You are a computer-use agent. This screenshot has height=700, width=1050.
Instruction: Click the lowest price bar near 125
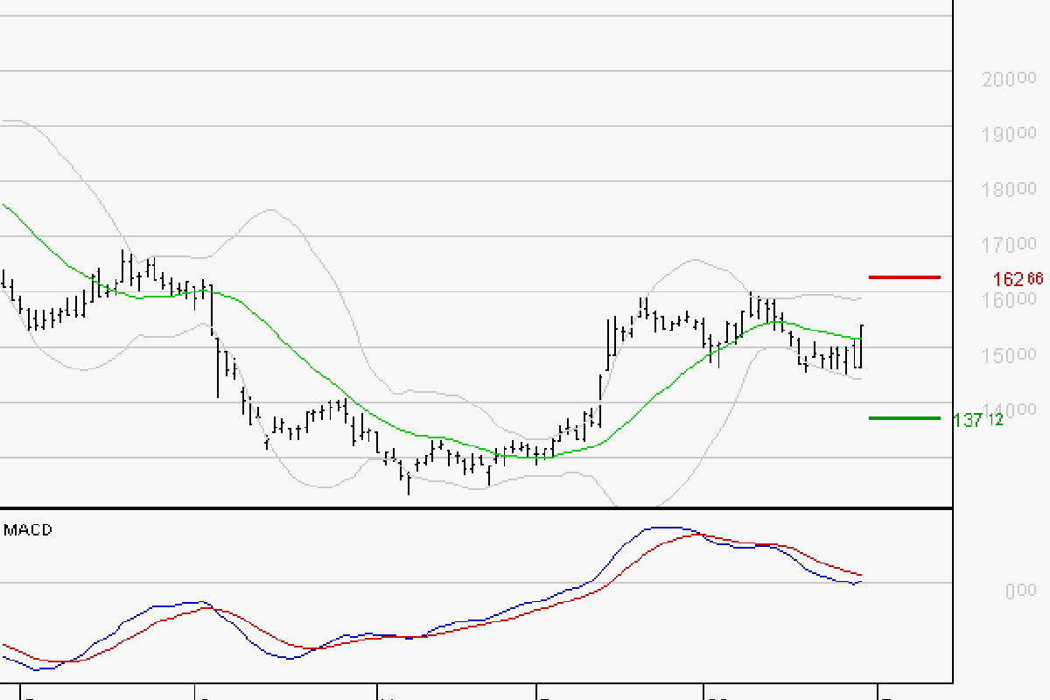tap(409, 481)
